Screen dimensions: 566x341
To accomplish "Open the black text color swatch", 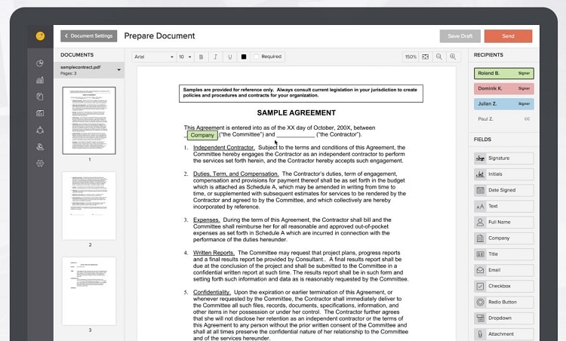I will click(244, 57).
